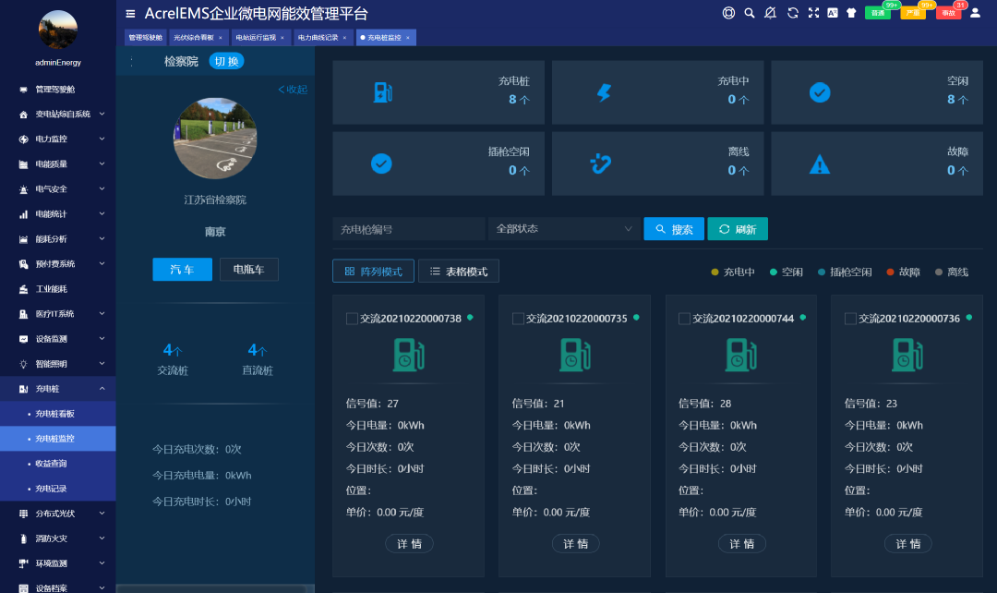Enter fullscreen mode from the top bar
The image size is (997, 593).
click(x=812, y=13)
